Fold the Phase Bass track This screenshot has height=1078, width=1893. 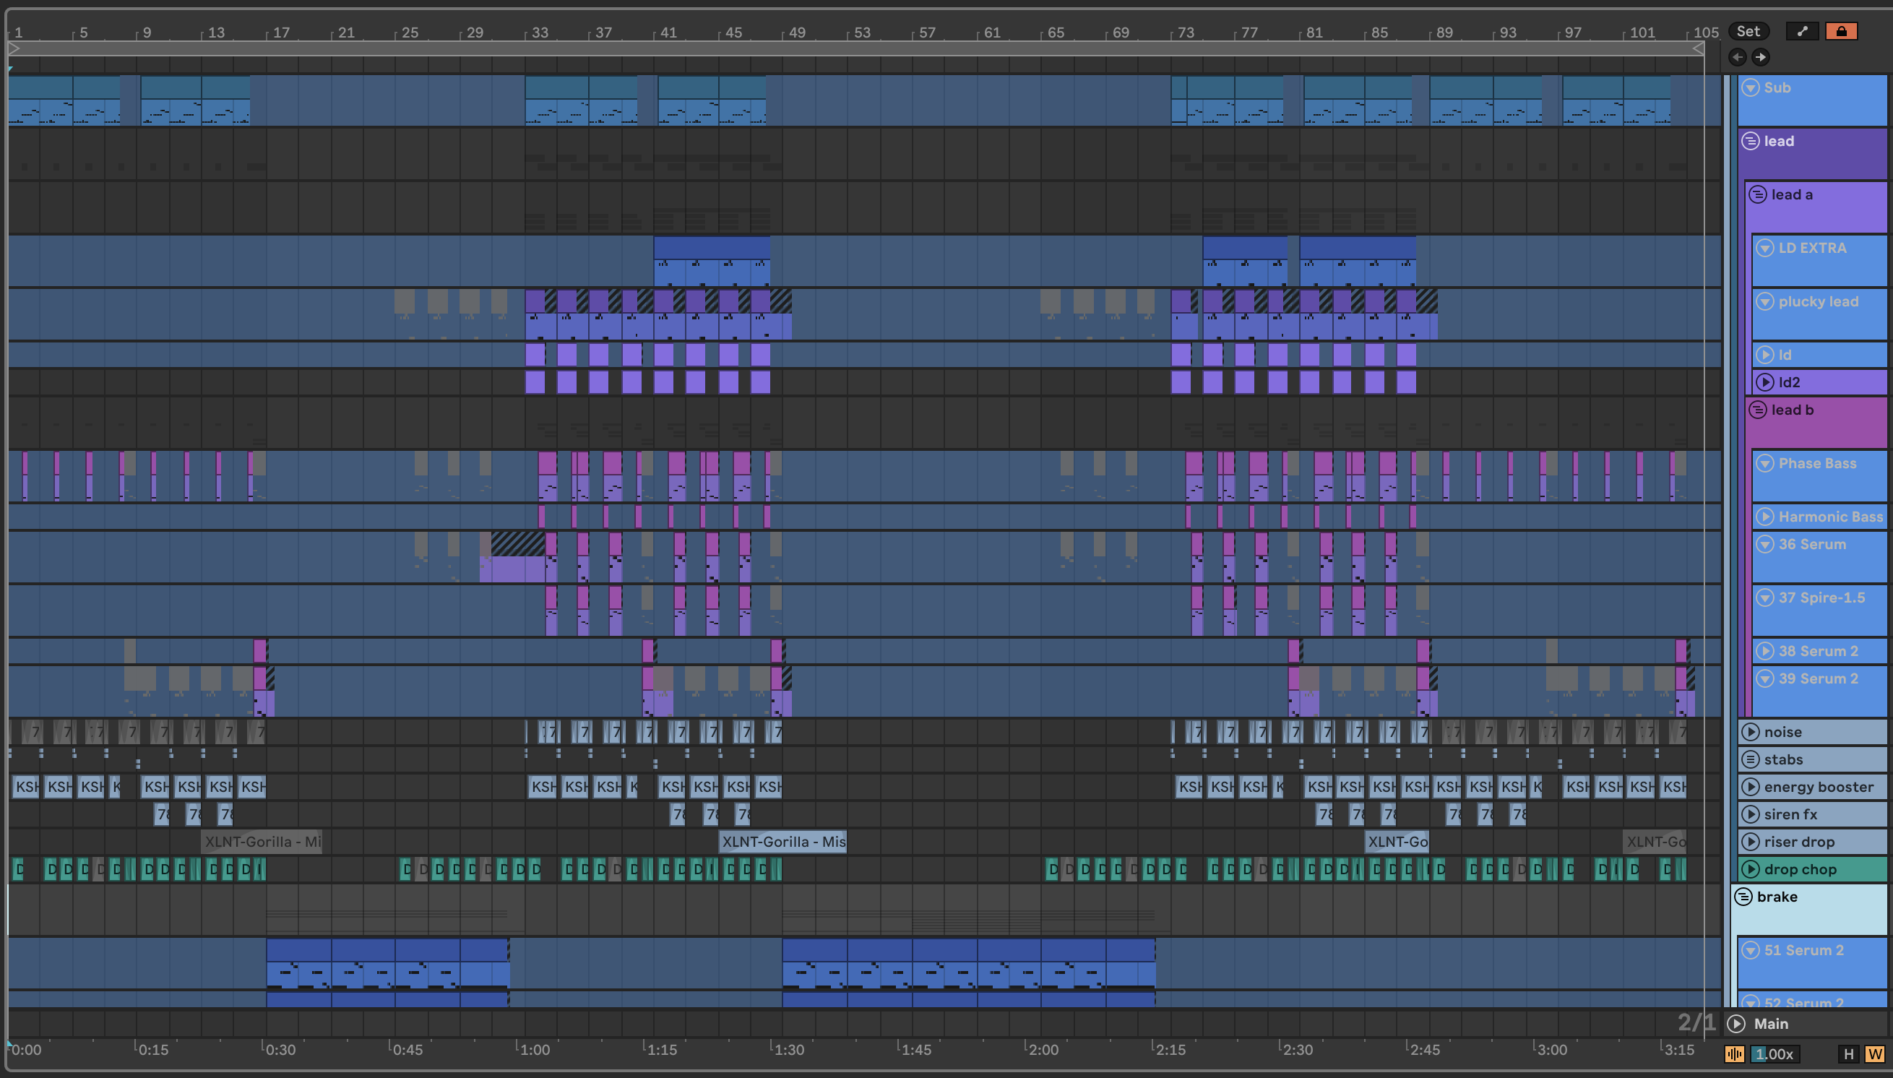click(x=1766, y=463)
